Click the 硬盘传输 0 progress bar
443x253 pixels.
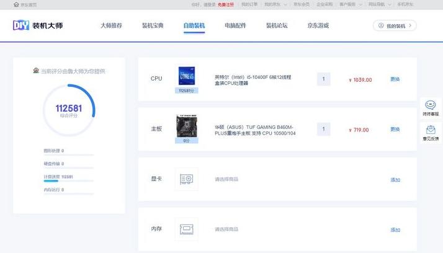click(69, 167)
